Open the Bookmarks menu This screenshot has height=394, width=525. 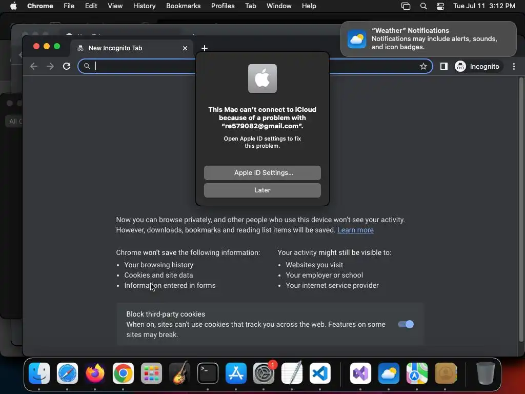click(x=183, y=6)
